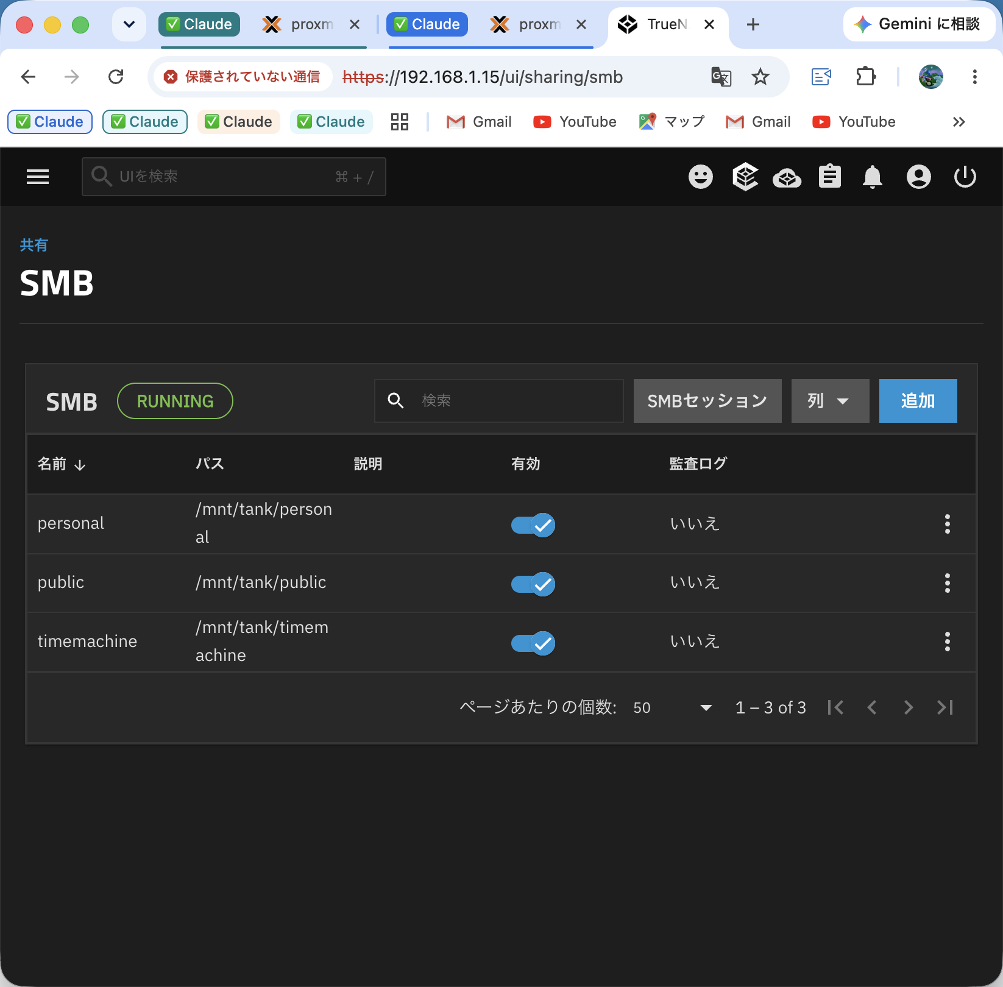
Task: Click the browser address bar URL
Action: pos(483,77)
